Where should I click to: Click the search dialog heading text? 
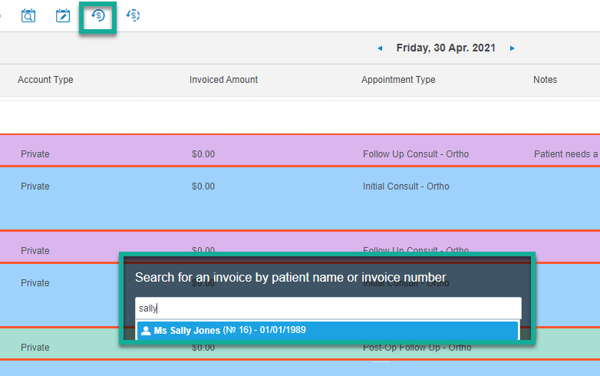pyautogui.click(x=291, y=277)
